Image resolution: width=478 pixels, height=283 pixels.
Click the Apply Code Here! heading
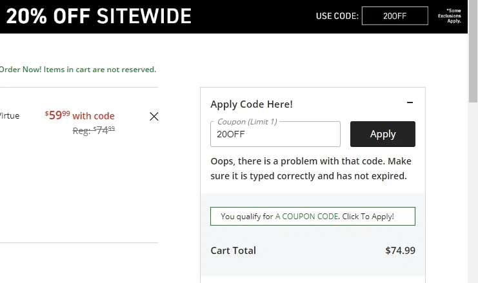click(x=252, y=104)
